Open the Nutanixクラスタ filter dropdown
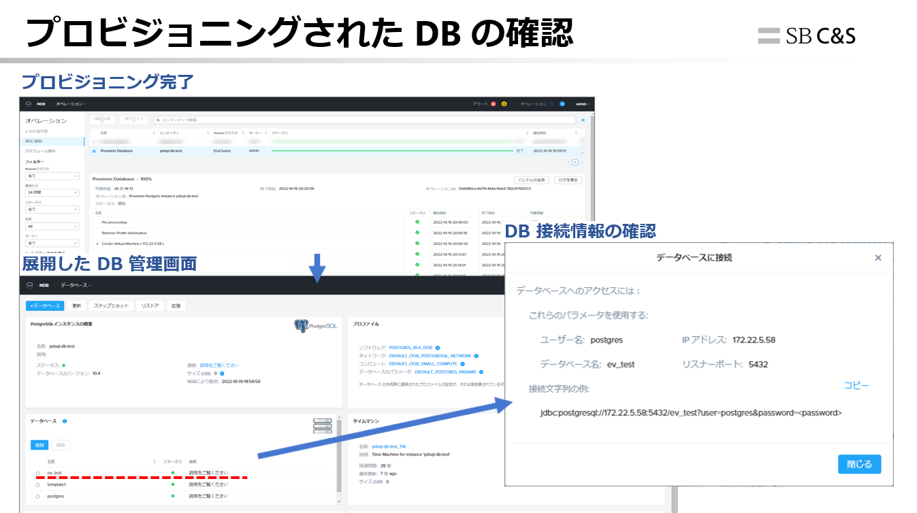Image resolution: width=917 pixels, height=513 pixels. tap(52, 176)
